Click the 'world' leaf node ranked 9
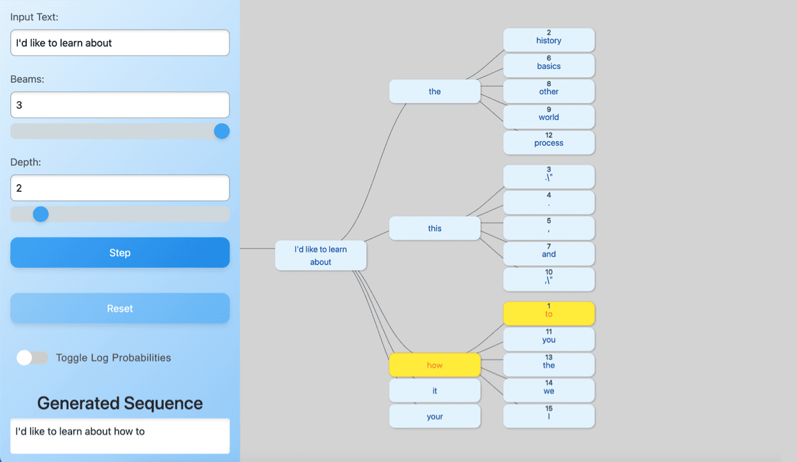 pyautogui.click(x=548, y=117)
